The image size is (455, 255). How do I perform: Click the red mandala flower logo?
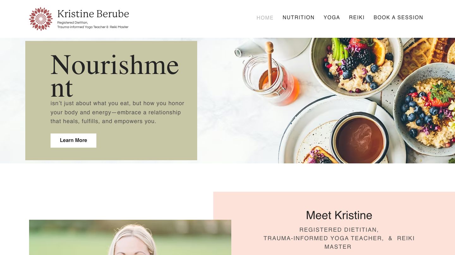click(41, 19)
